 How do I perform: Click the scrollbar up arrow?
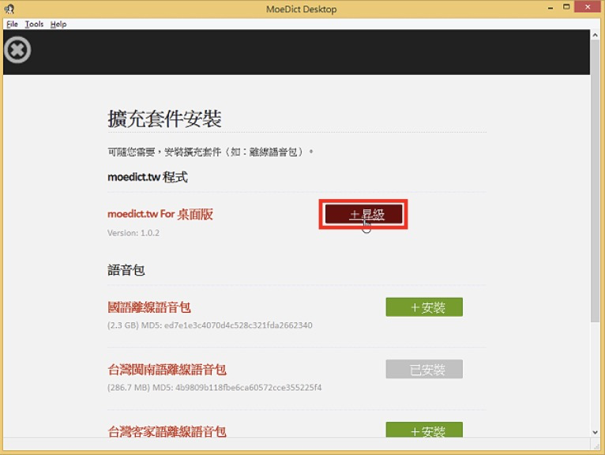click(x=595, y=35)
